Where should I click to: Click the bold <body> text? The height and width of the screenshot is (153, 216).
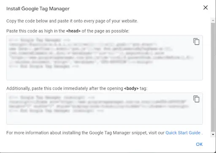(x=131, y=88)
